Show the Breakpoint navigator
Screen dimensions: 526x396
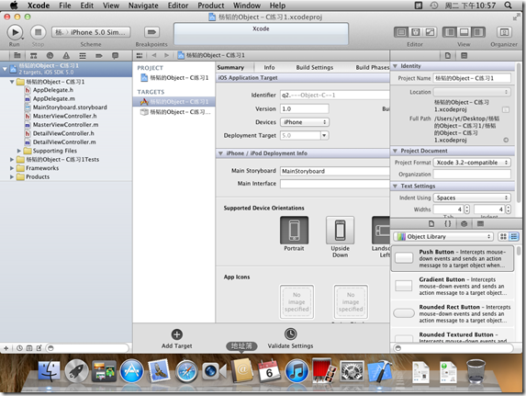pyautogui.click(x=98, y=55)
